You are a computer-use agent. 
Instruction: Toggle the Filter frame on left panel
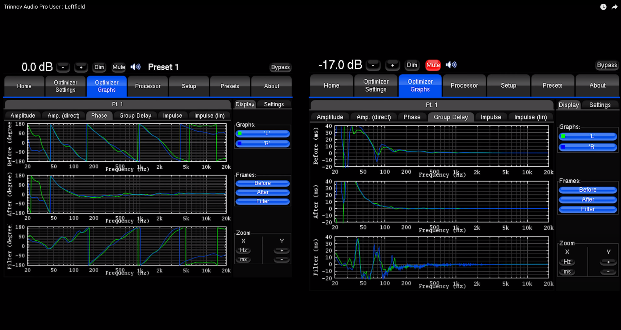pos(263,201)
